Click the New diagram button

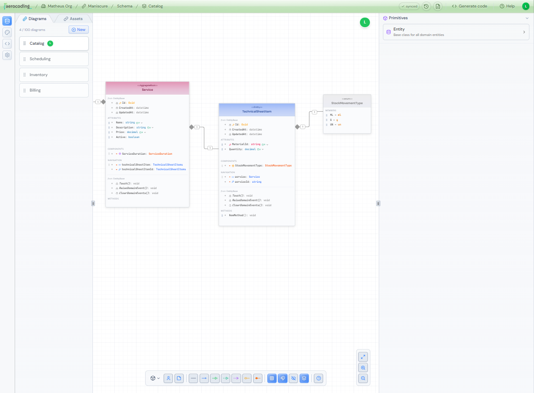78,29
